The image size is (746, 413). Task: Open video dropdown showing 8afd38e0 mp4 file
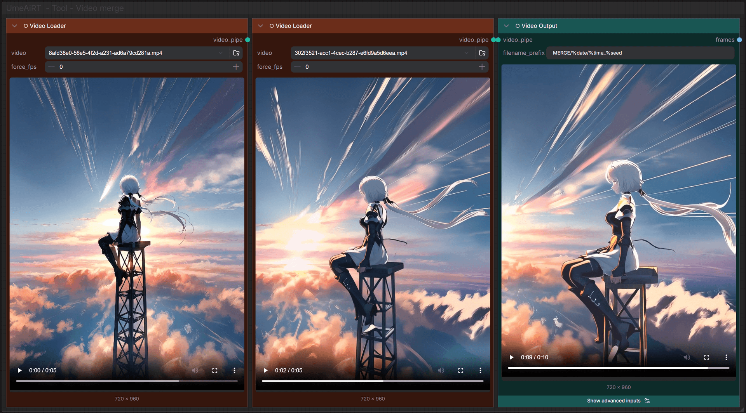(x=137, y=53)
